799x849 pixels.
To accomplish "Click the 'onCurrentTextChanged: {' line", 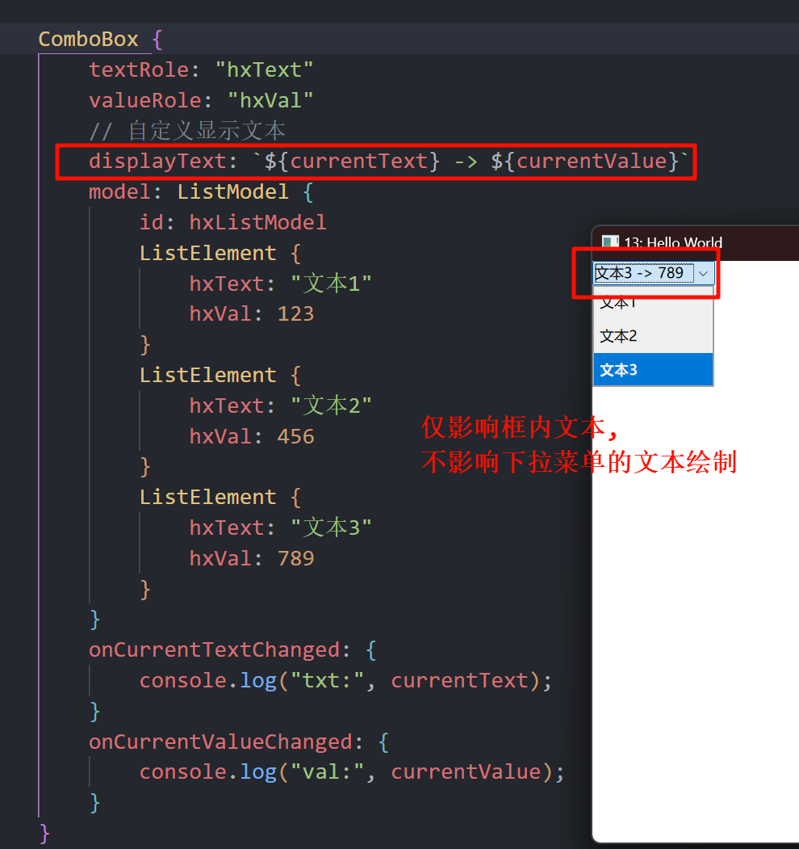I will coord(232,649).
